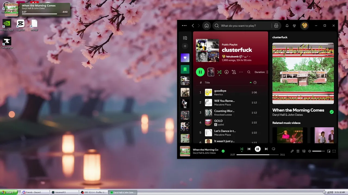This screenshot has height=195, width=348.
Task: Select the CapCut desktop shortcut
Action: point(21,25)
